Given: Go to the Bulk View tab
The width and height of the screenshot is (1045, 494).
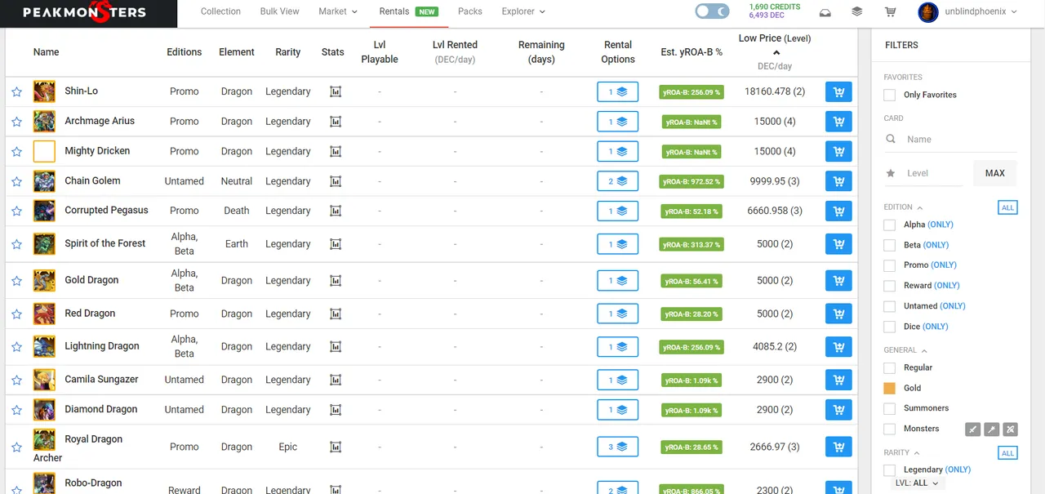Looking at the screenshot, I should (x=280, y=11).
